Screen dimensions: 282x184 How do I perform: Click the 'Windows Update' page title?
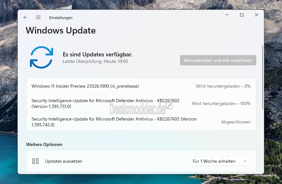coord(61,30)
